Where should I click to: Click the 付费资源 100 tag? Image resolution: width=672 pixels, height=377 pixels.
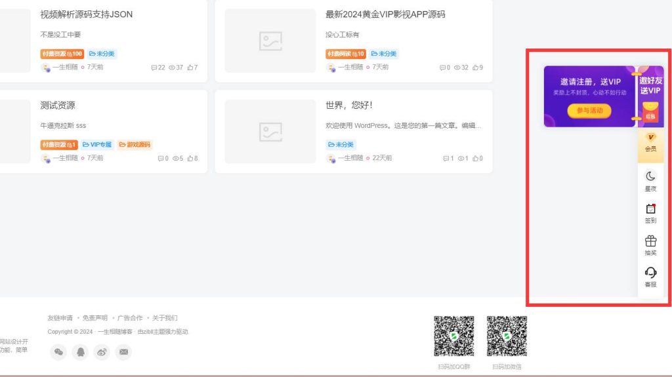62,54
